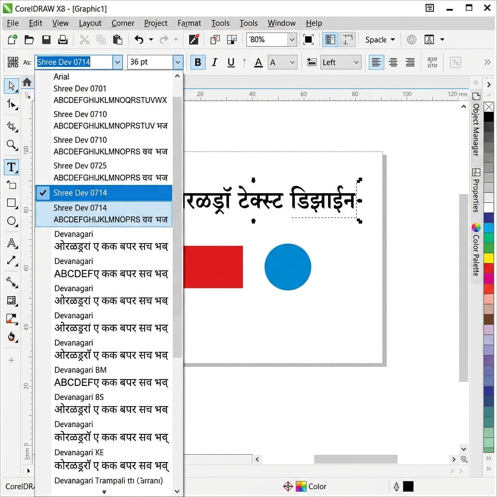Click the Home tab icon above the ruler
The width and height of the screenshot is (497, 497).
[x=27, y=82]
